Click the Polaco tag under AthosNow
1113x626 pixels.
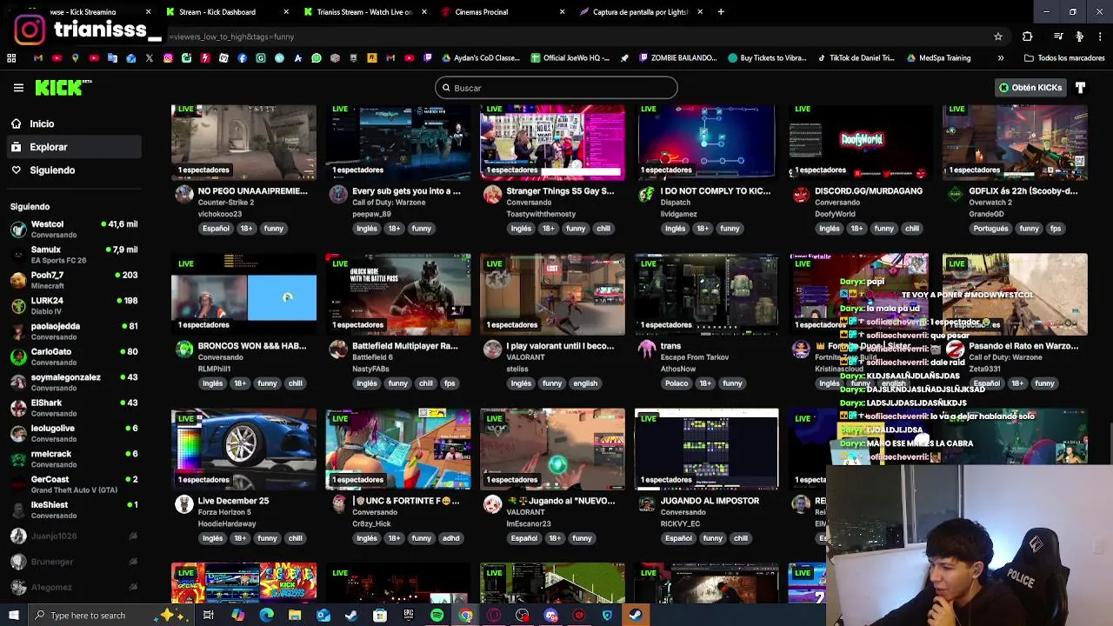pyautogui.click(x=676, y=383)
